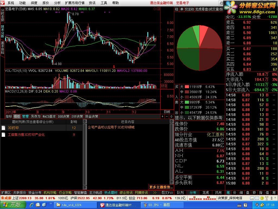Image resolution: width=278 pixels, height=209 pixels.
Task: Expand more tabs with the >> arrow
Action: click(x=155, y=192)
